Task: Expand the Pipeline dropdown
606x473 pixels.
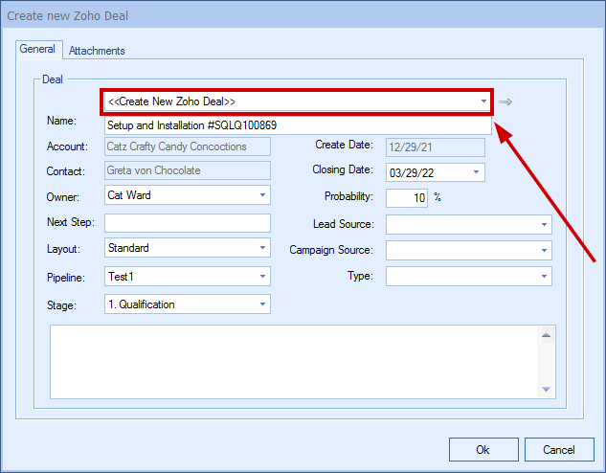Action: pyautogui.click(x=262, y=277)
